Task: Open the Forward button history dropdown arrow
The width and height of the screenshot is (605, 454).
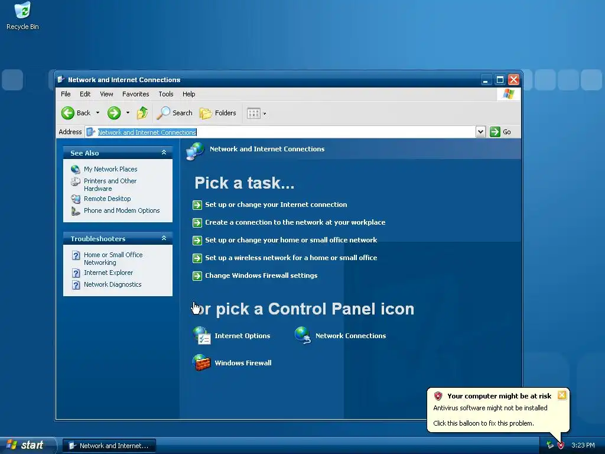Action: (x=128, y=113)
